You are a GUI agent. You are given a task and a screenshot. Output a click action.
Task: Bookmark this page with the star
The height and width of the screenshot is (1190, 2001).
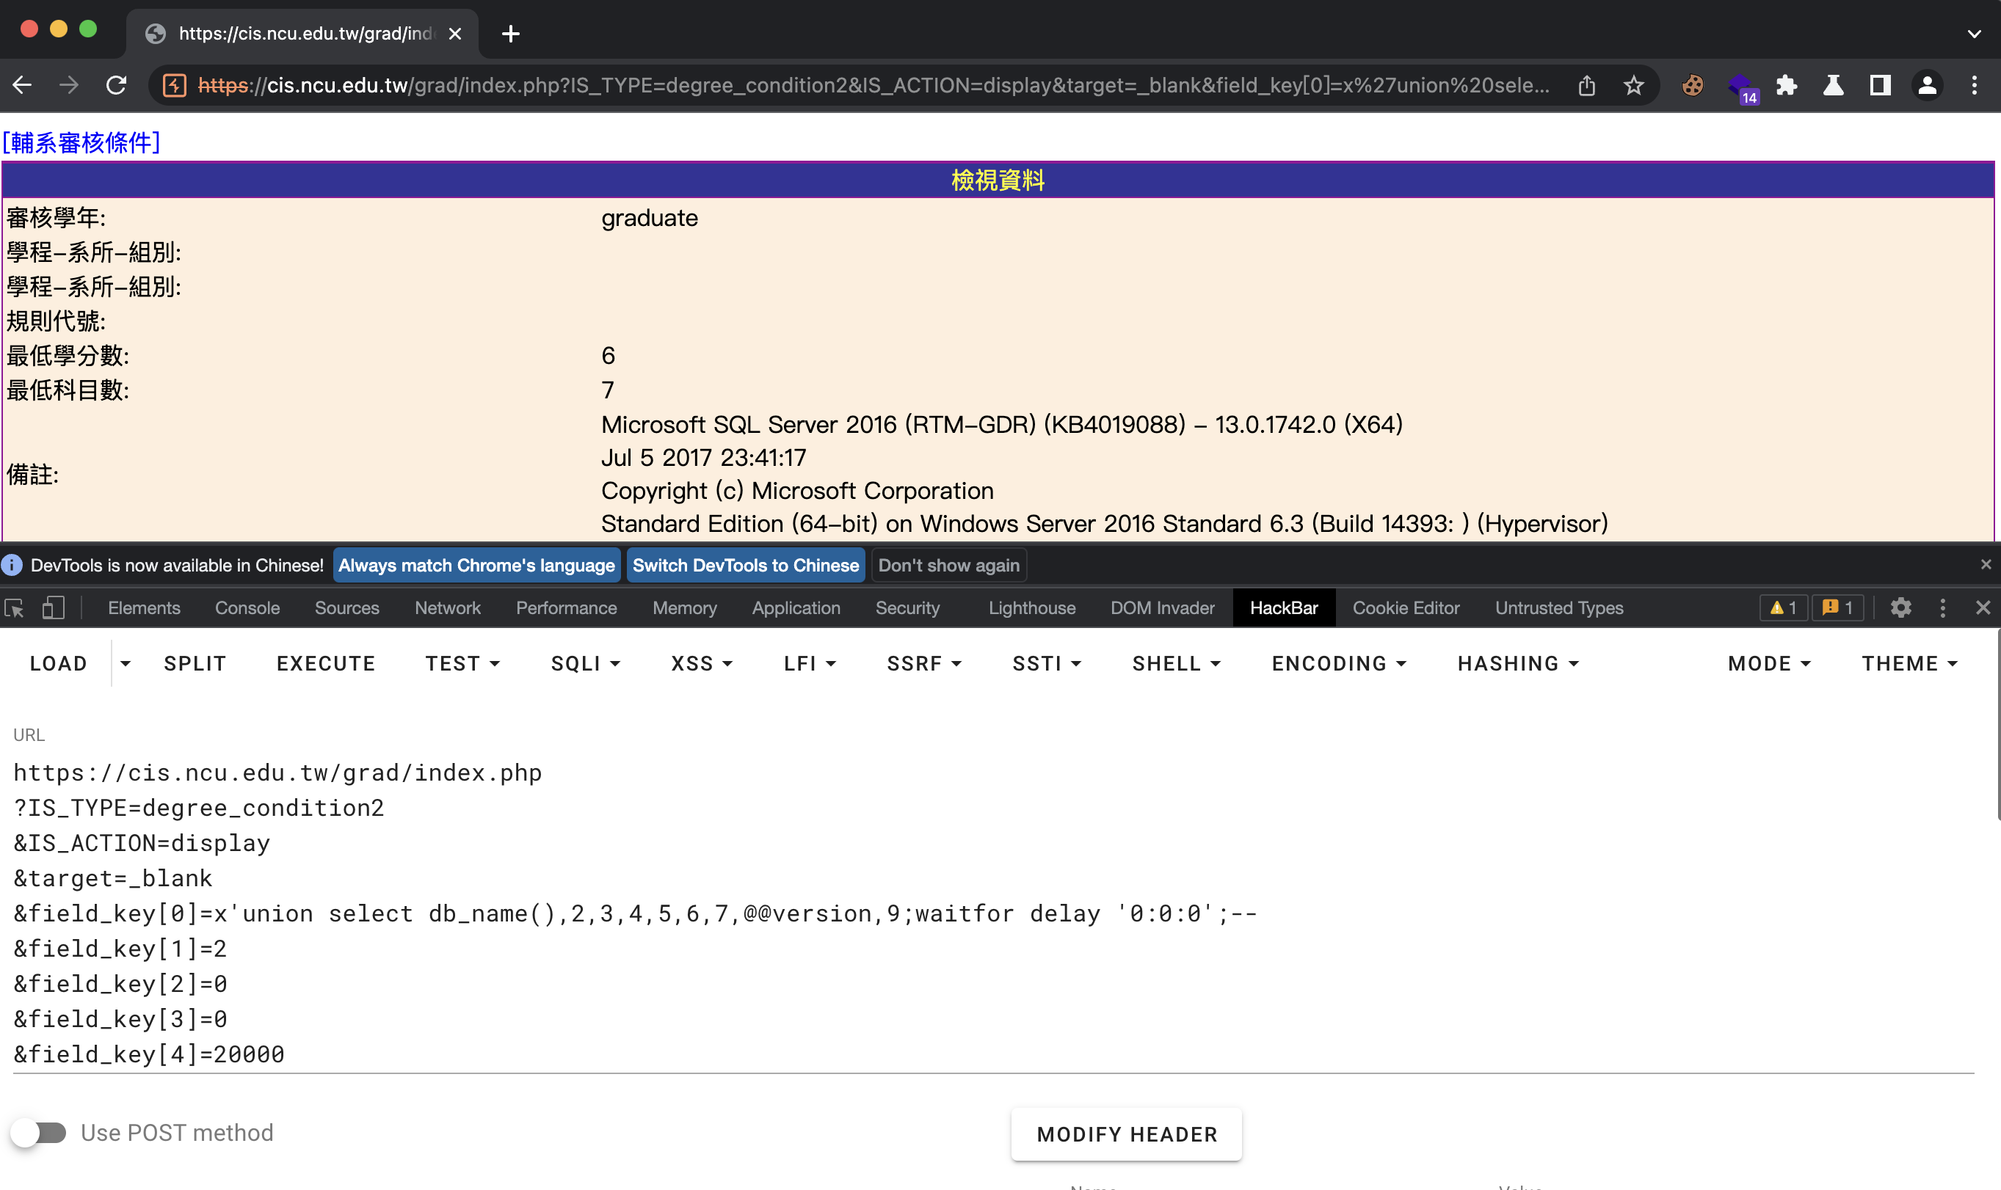pos(1633,85)
